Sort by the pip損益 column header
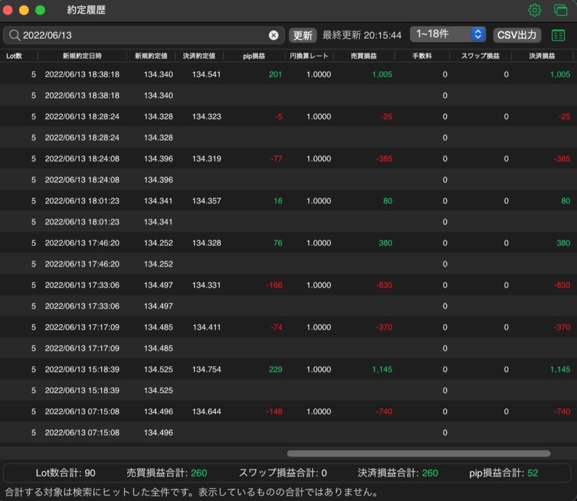The image size is (577, 501). (254, 56)
